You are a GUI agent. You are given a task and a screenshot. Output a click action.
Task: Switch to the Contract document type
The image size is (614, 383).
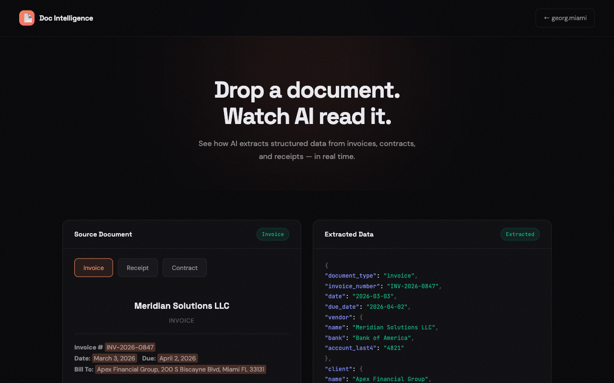[184, 268]
